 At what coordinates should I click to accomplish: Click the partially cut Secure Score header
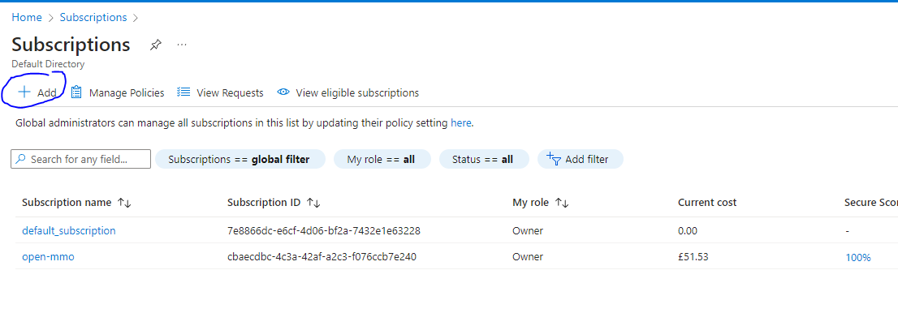(871, 203)
